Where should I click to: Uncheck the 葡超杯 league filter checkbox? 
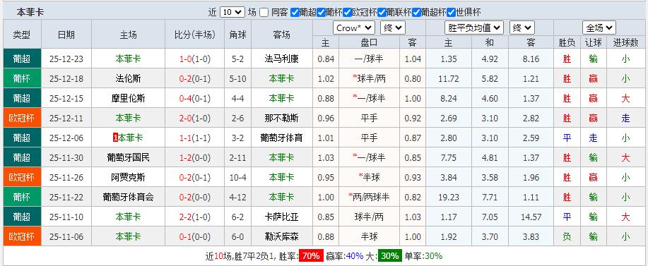click(416, 13)
